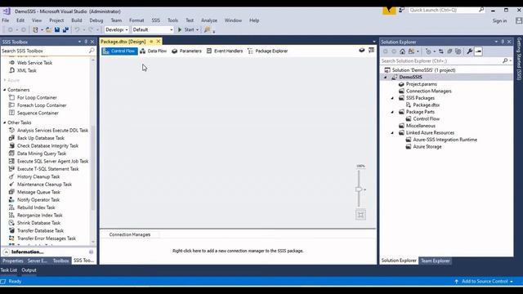Switch to the Event Handlers tab
523x294 pixels.
point(225,51)
